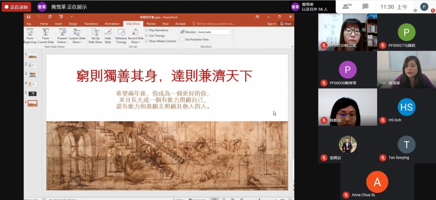Undo the last action in PowerPoint
Viewport: 436px width, 200px height.
click(39, 17)
